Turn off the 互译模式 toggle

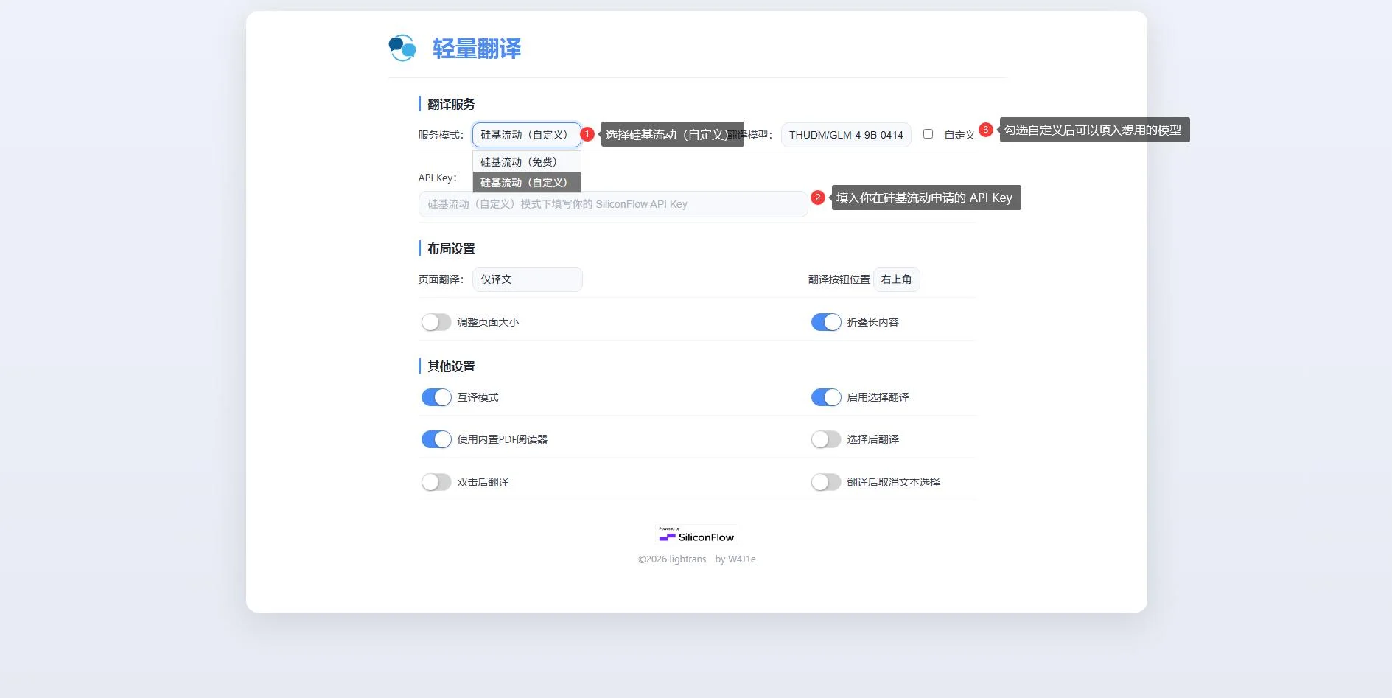pyautogui.click(x=436, y=397)
